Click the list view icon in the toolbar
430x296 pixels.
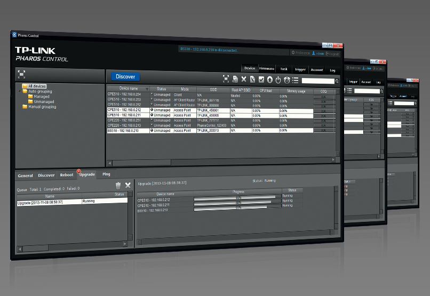tap(296, 80)
